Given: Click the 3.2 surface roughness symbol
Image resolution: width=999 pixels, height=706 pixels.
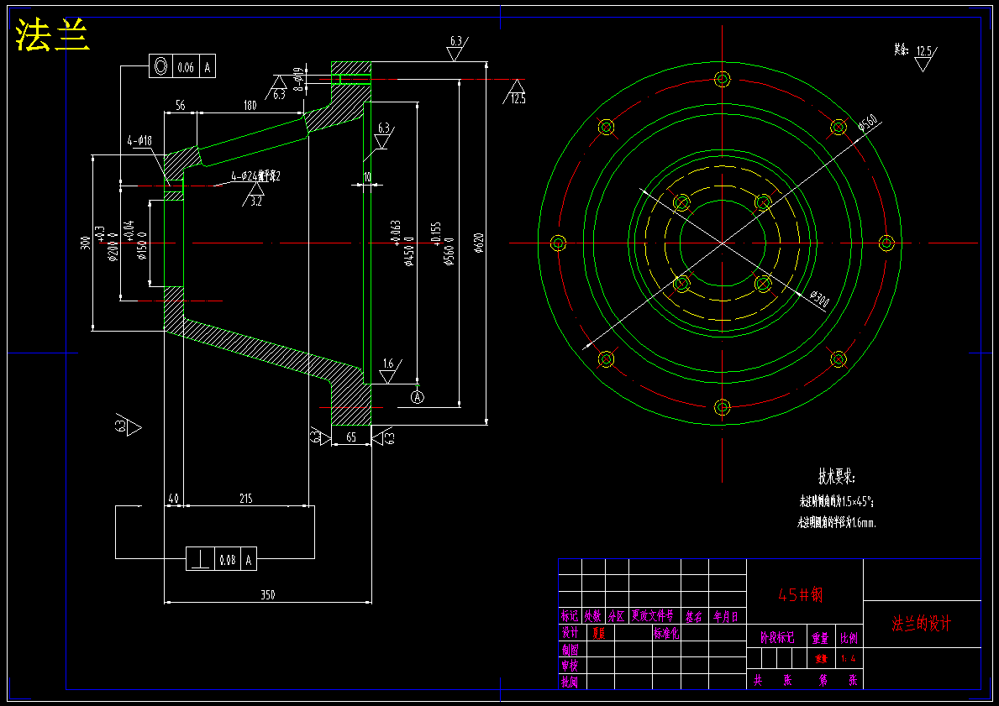Looking at the screenshot, I should click(x=255, y=196).
